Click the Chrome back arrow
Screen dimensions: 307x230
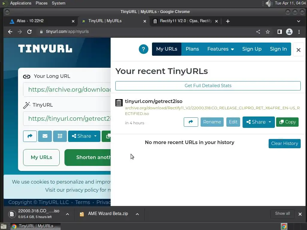coord(10,32)
